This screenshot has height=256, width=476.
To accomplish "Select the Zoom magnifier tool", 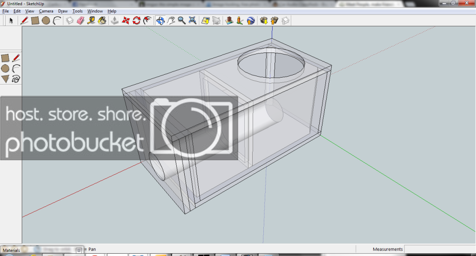I will pyautogui.click(x=181, y=20).
